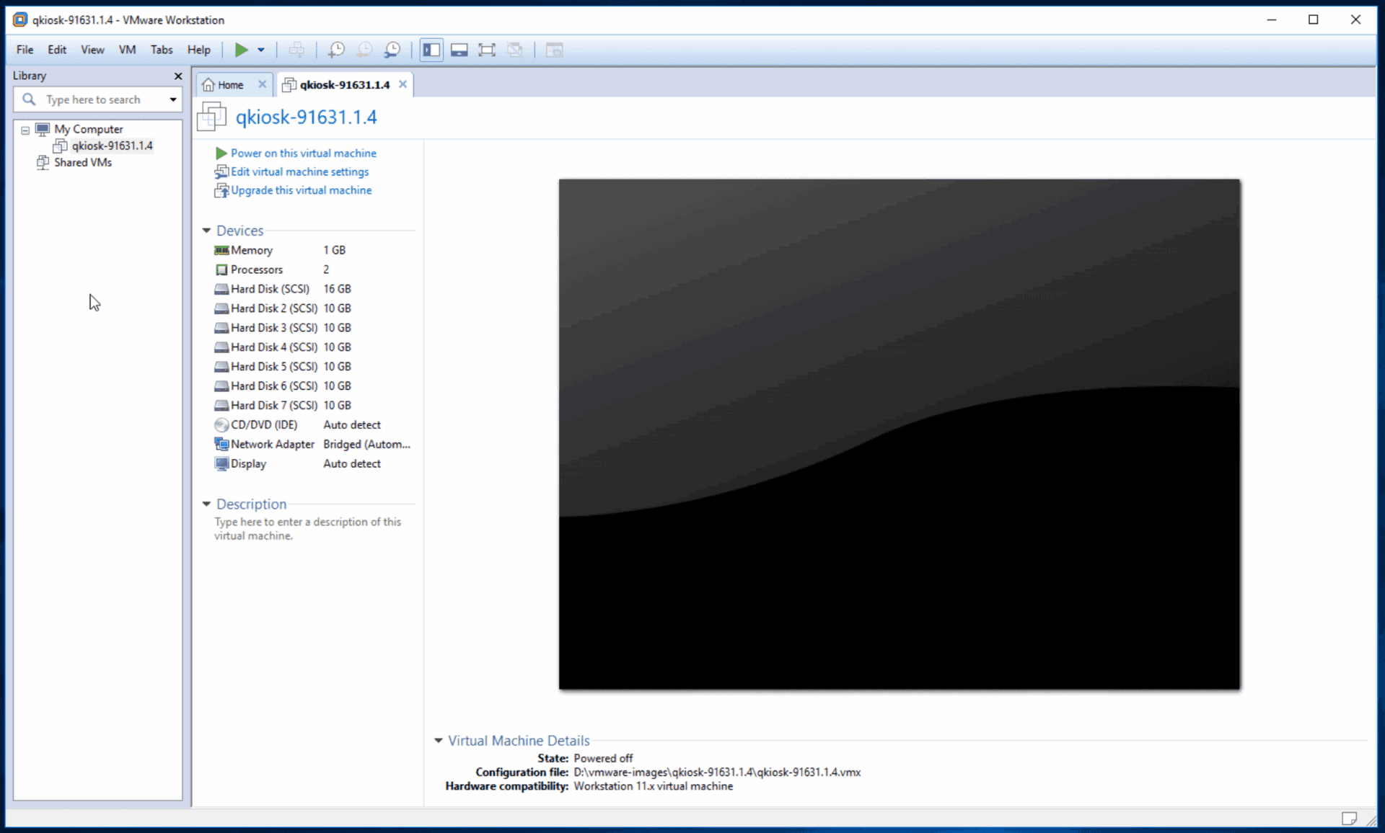Toggle the Show Library panel button
Viewport: 1385px width, 833px height.
click(431, 50)
